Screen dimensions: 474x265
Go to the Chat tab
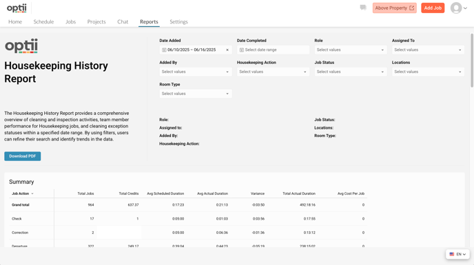(x=123, y=22)
